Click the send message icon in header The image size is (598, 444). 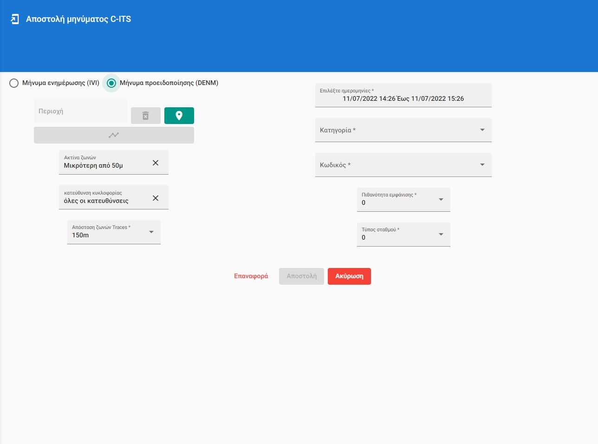(15, 19)
